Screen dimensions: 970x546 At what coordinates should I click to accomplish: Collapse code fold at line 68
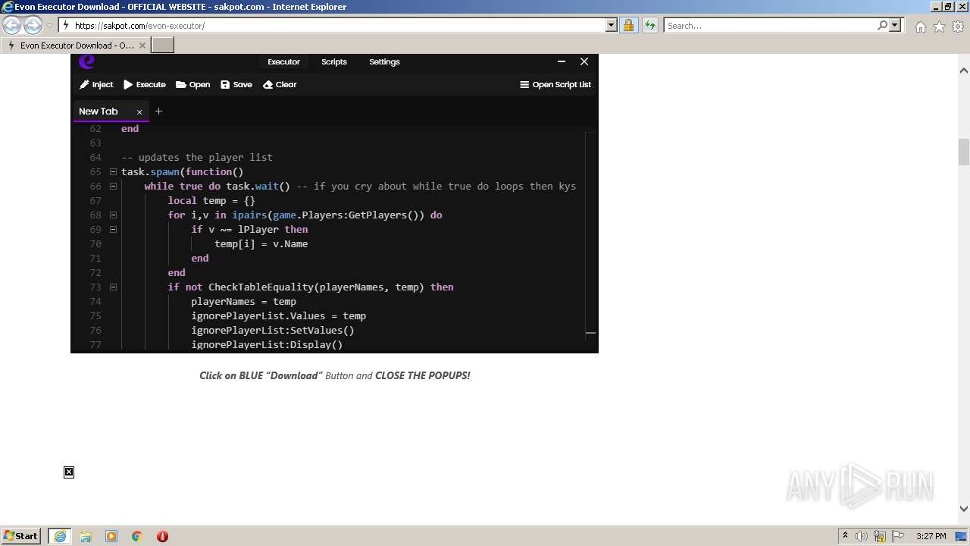(113, 215)
